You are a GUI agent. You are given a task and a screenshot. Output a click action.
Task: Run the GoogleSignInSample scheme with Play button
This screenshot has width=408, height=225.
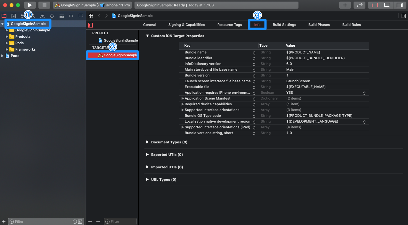(x=30, y=5)
